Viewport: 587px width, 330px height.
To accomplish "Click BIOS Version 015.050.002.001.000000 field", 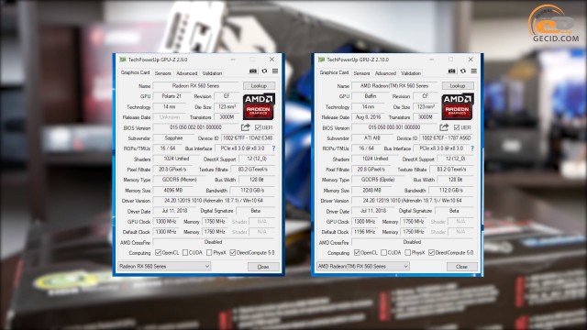I will click(195, 127).
